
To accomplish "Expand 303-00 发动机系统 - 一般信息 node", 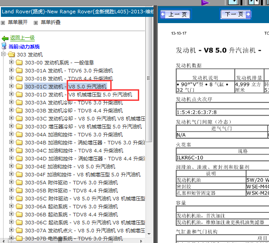I will 11,62.
